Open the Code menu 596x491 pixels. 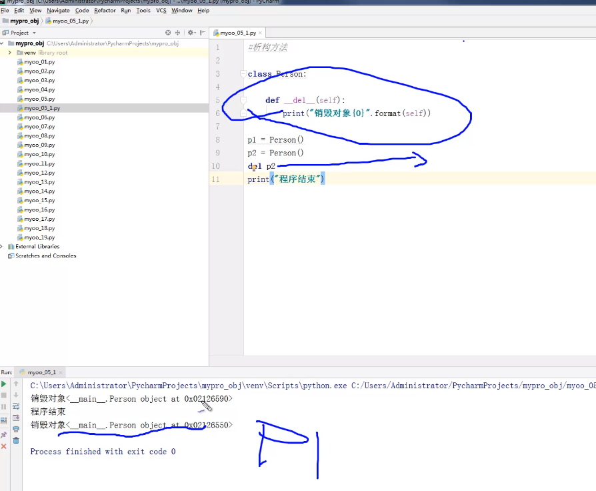82,11
